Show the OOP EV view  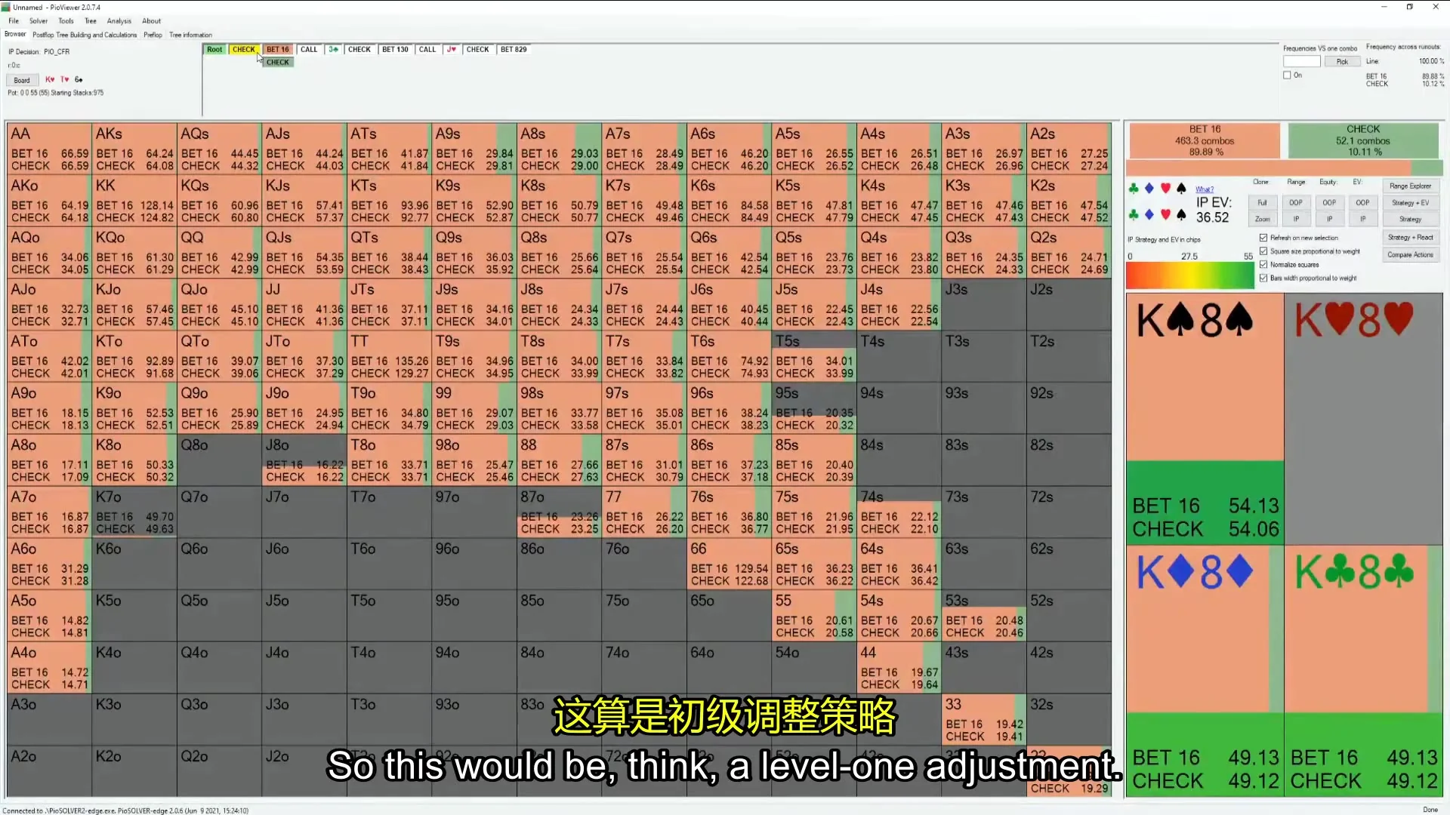(1362, 203)
